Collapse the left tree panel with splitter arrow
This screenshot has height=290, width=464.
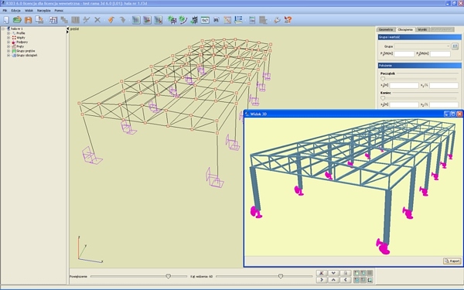click(67, 29)
